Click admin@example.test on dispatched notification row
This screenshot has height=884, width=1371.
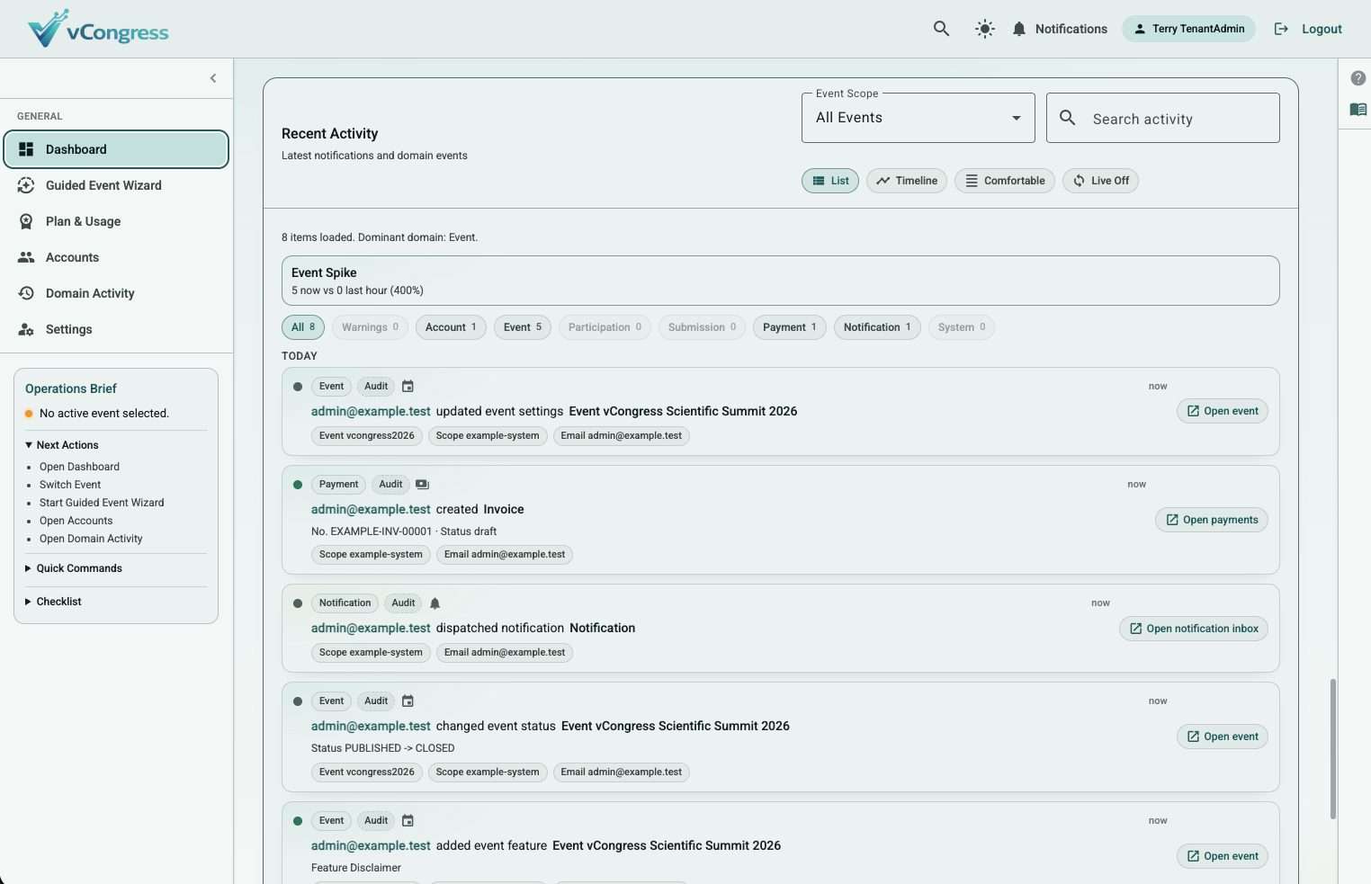pos(371,628)
